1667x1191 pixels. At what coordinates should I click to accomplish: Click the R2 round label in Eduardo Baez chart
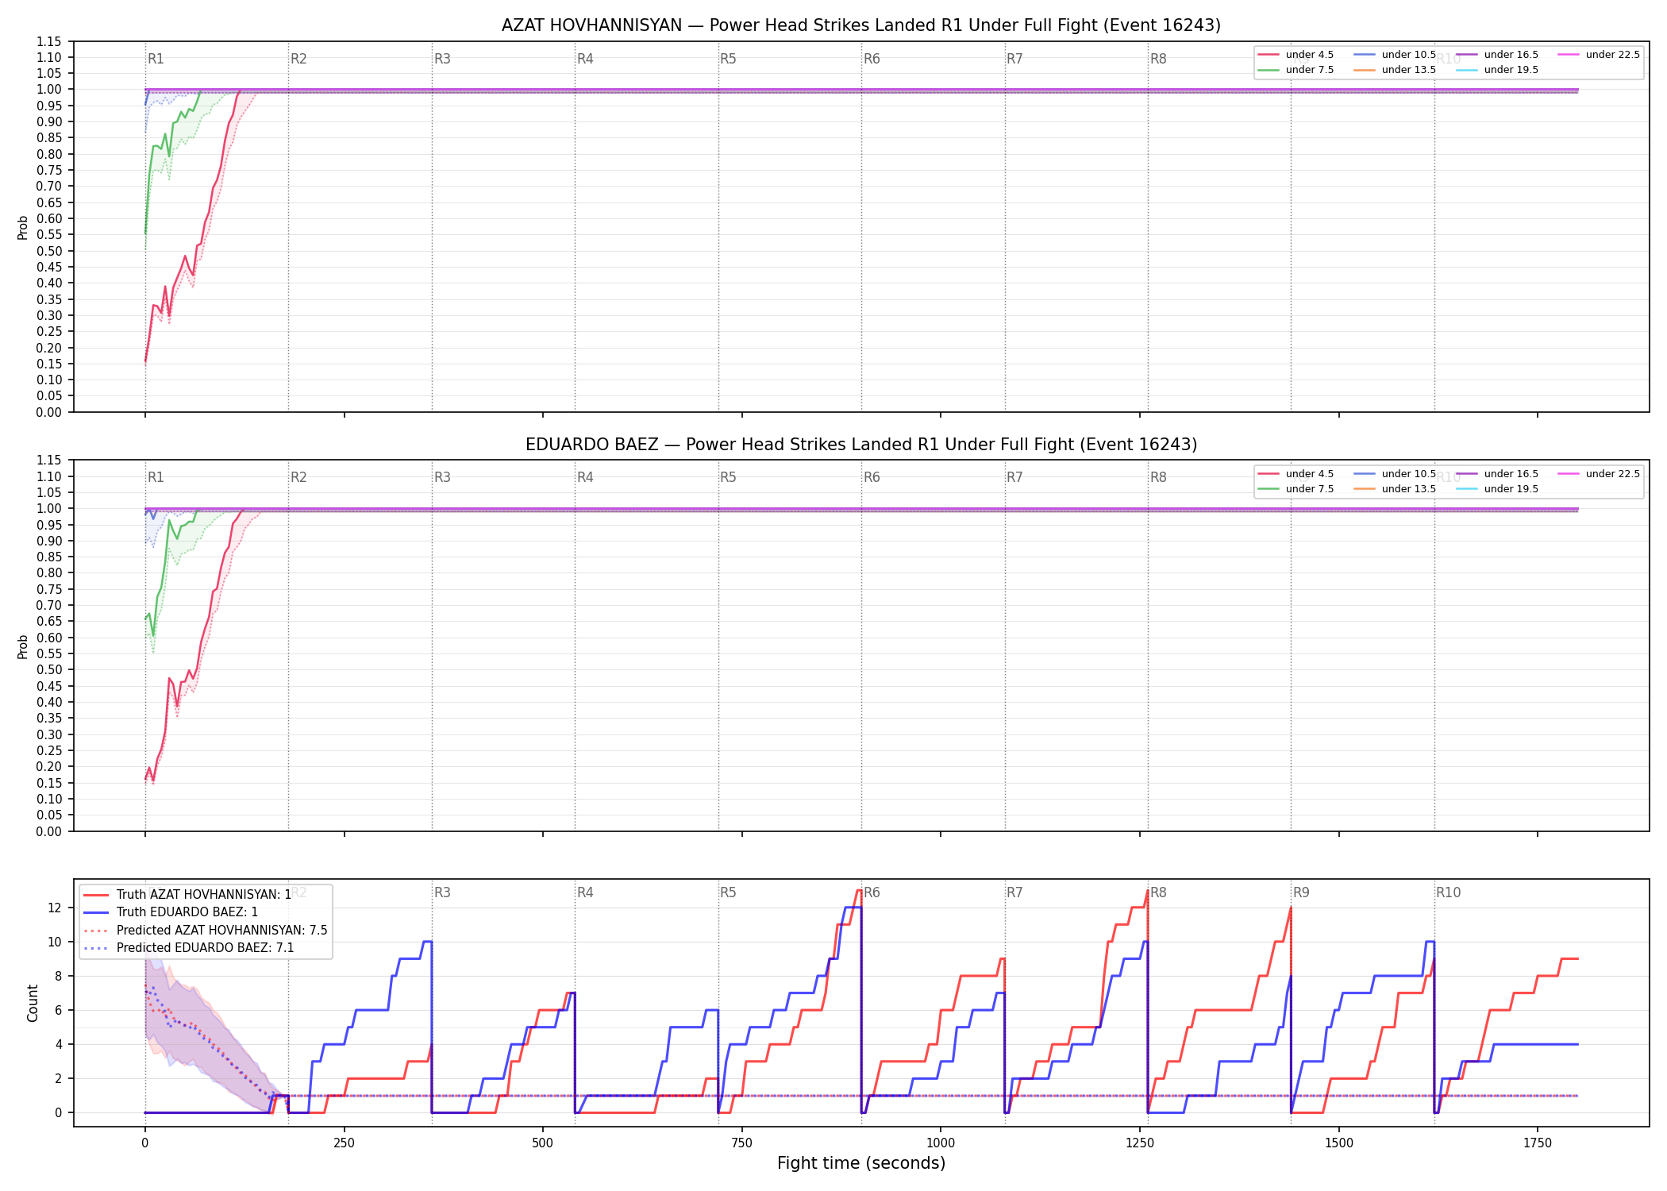pos(298,477)
